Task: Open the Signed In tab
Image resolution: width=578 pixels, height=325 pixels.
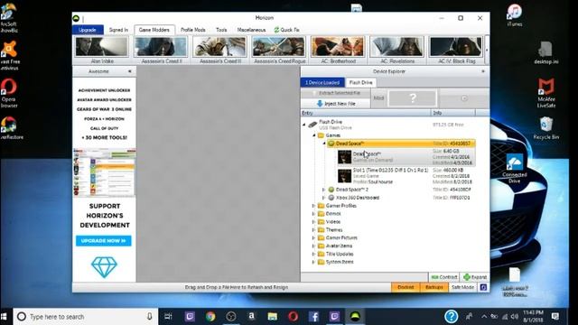Action: pos(118,30)
